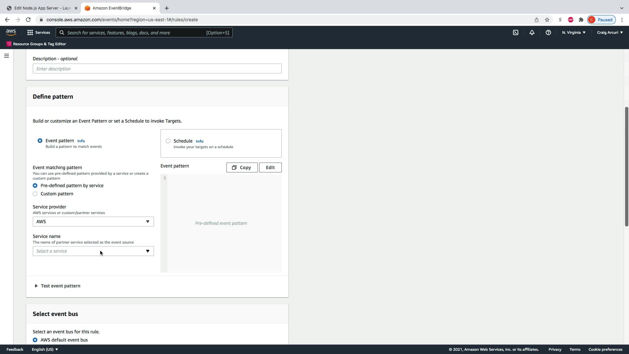The height and width of the screenshot is (354, 629).
Task: Click the Enter description input field
Action: (x=157, y=69)
